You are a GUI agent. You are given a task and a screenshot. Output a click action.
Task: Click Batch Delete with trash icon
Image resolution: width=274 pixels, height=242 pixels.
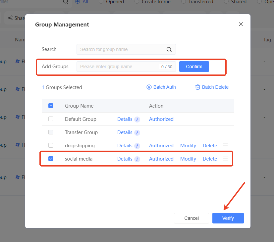point(212,87)
